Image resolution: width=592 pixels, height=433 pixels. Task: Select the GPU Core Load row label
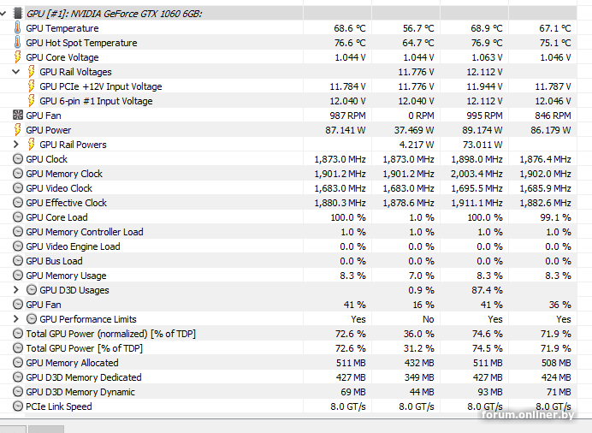56,217
